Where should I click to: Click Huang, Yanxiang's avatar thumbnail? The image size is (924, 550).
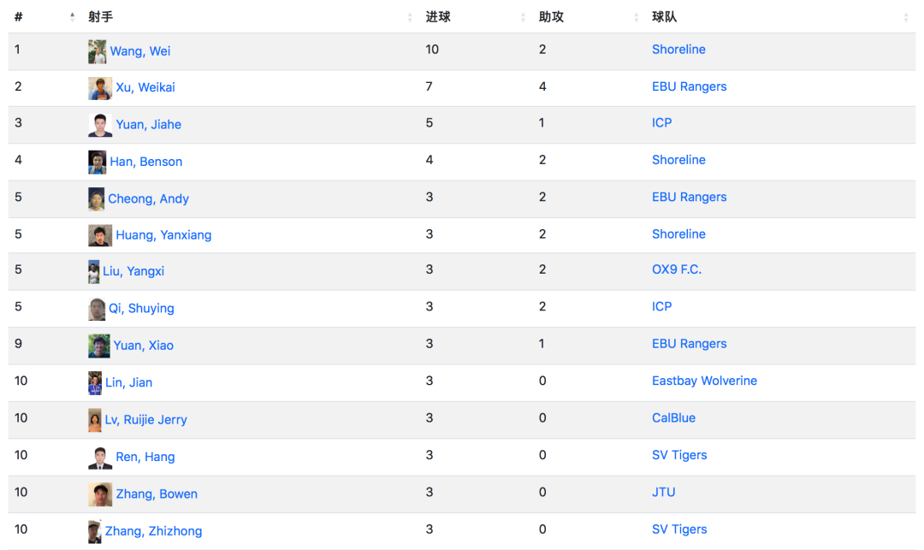pos(100,235)
